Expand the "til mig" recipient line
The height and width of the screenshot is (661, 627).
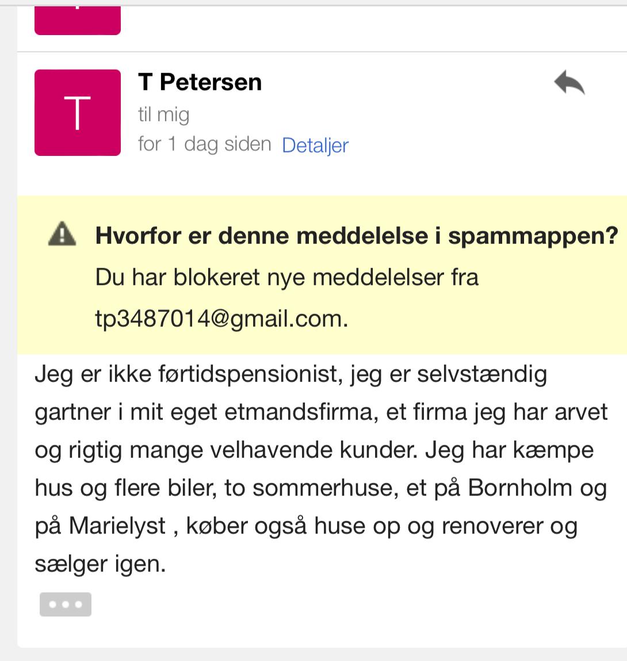163,114
